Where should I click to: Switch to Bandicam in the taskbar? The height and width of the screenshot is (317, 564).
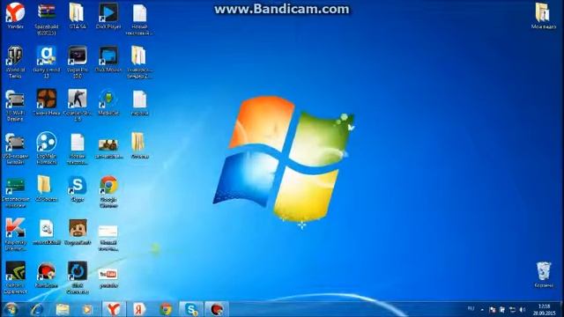(x=217, y=309)
